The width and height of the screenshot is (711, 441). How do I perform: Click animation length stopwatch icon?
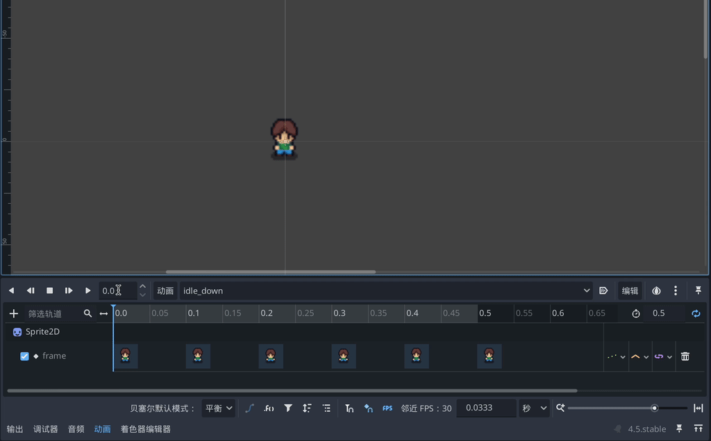636,313
